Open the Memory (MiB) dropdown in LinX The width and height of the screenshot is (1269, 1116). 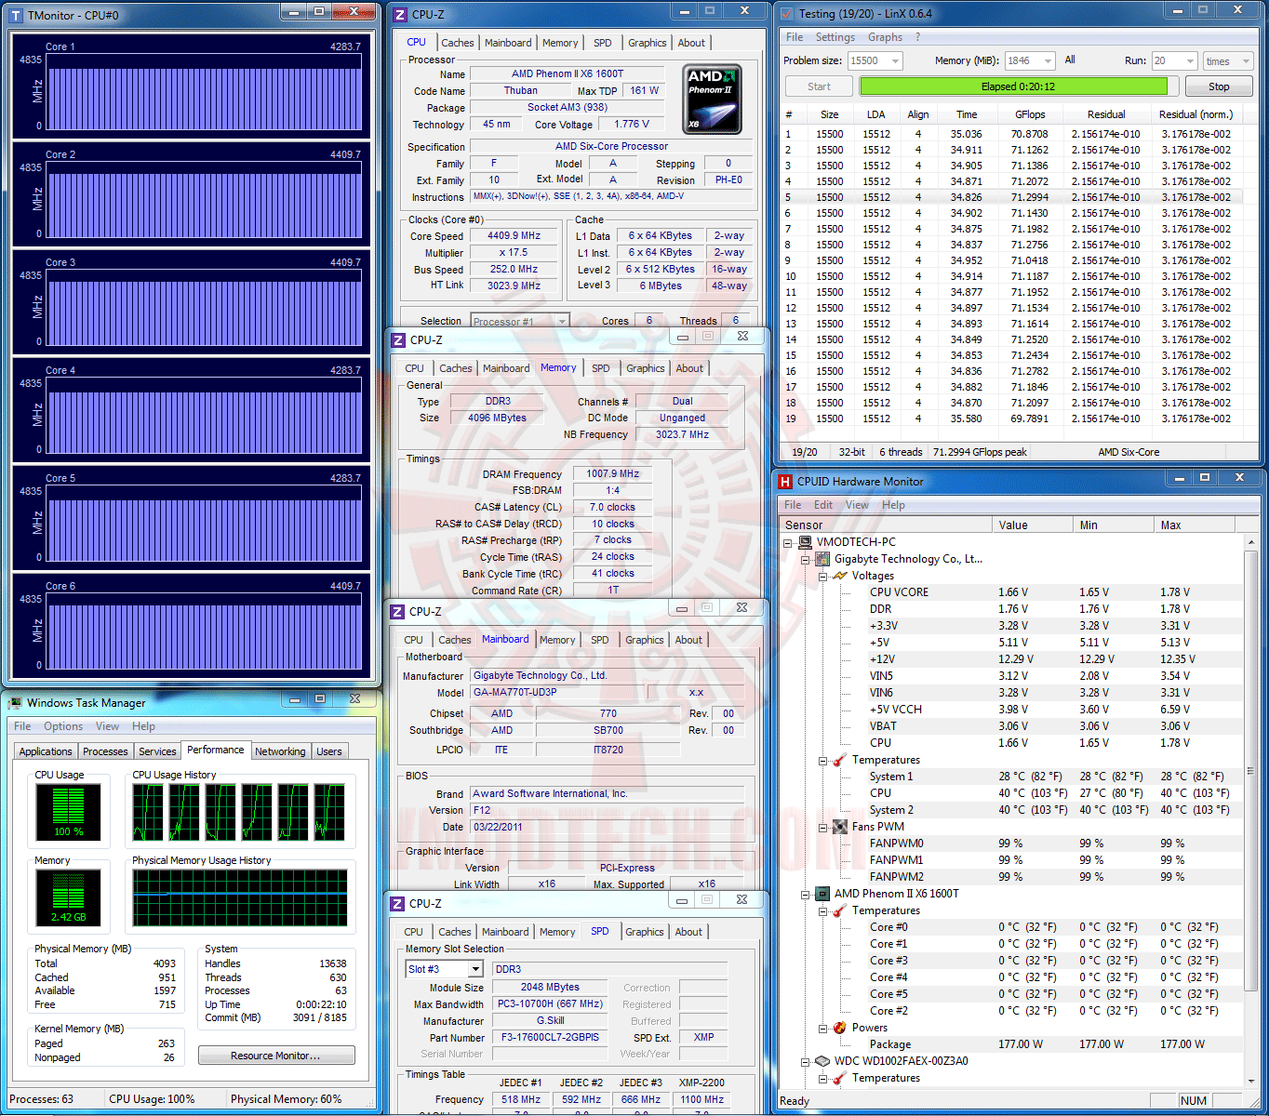click(1048, 61)
